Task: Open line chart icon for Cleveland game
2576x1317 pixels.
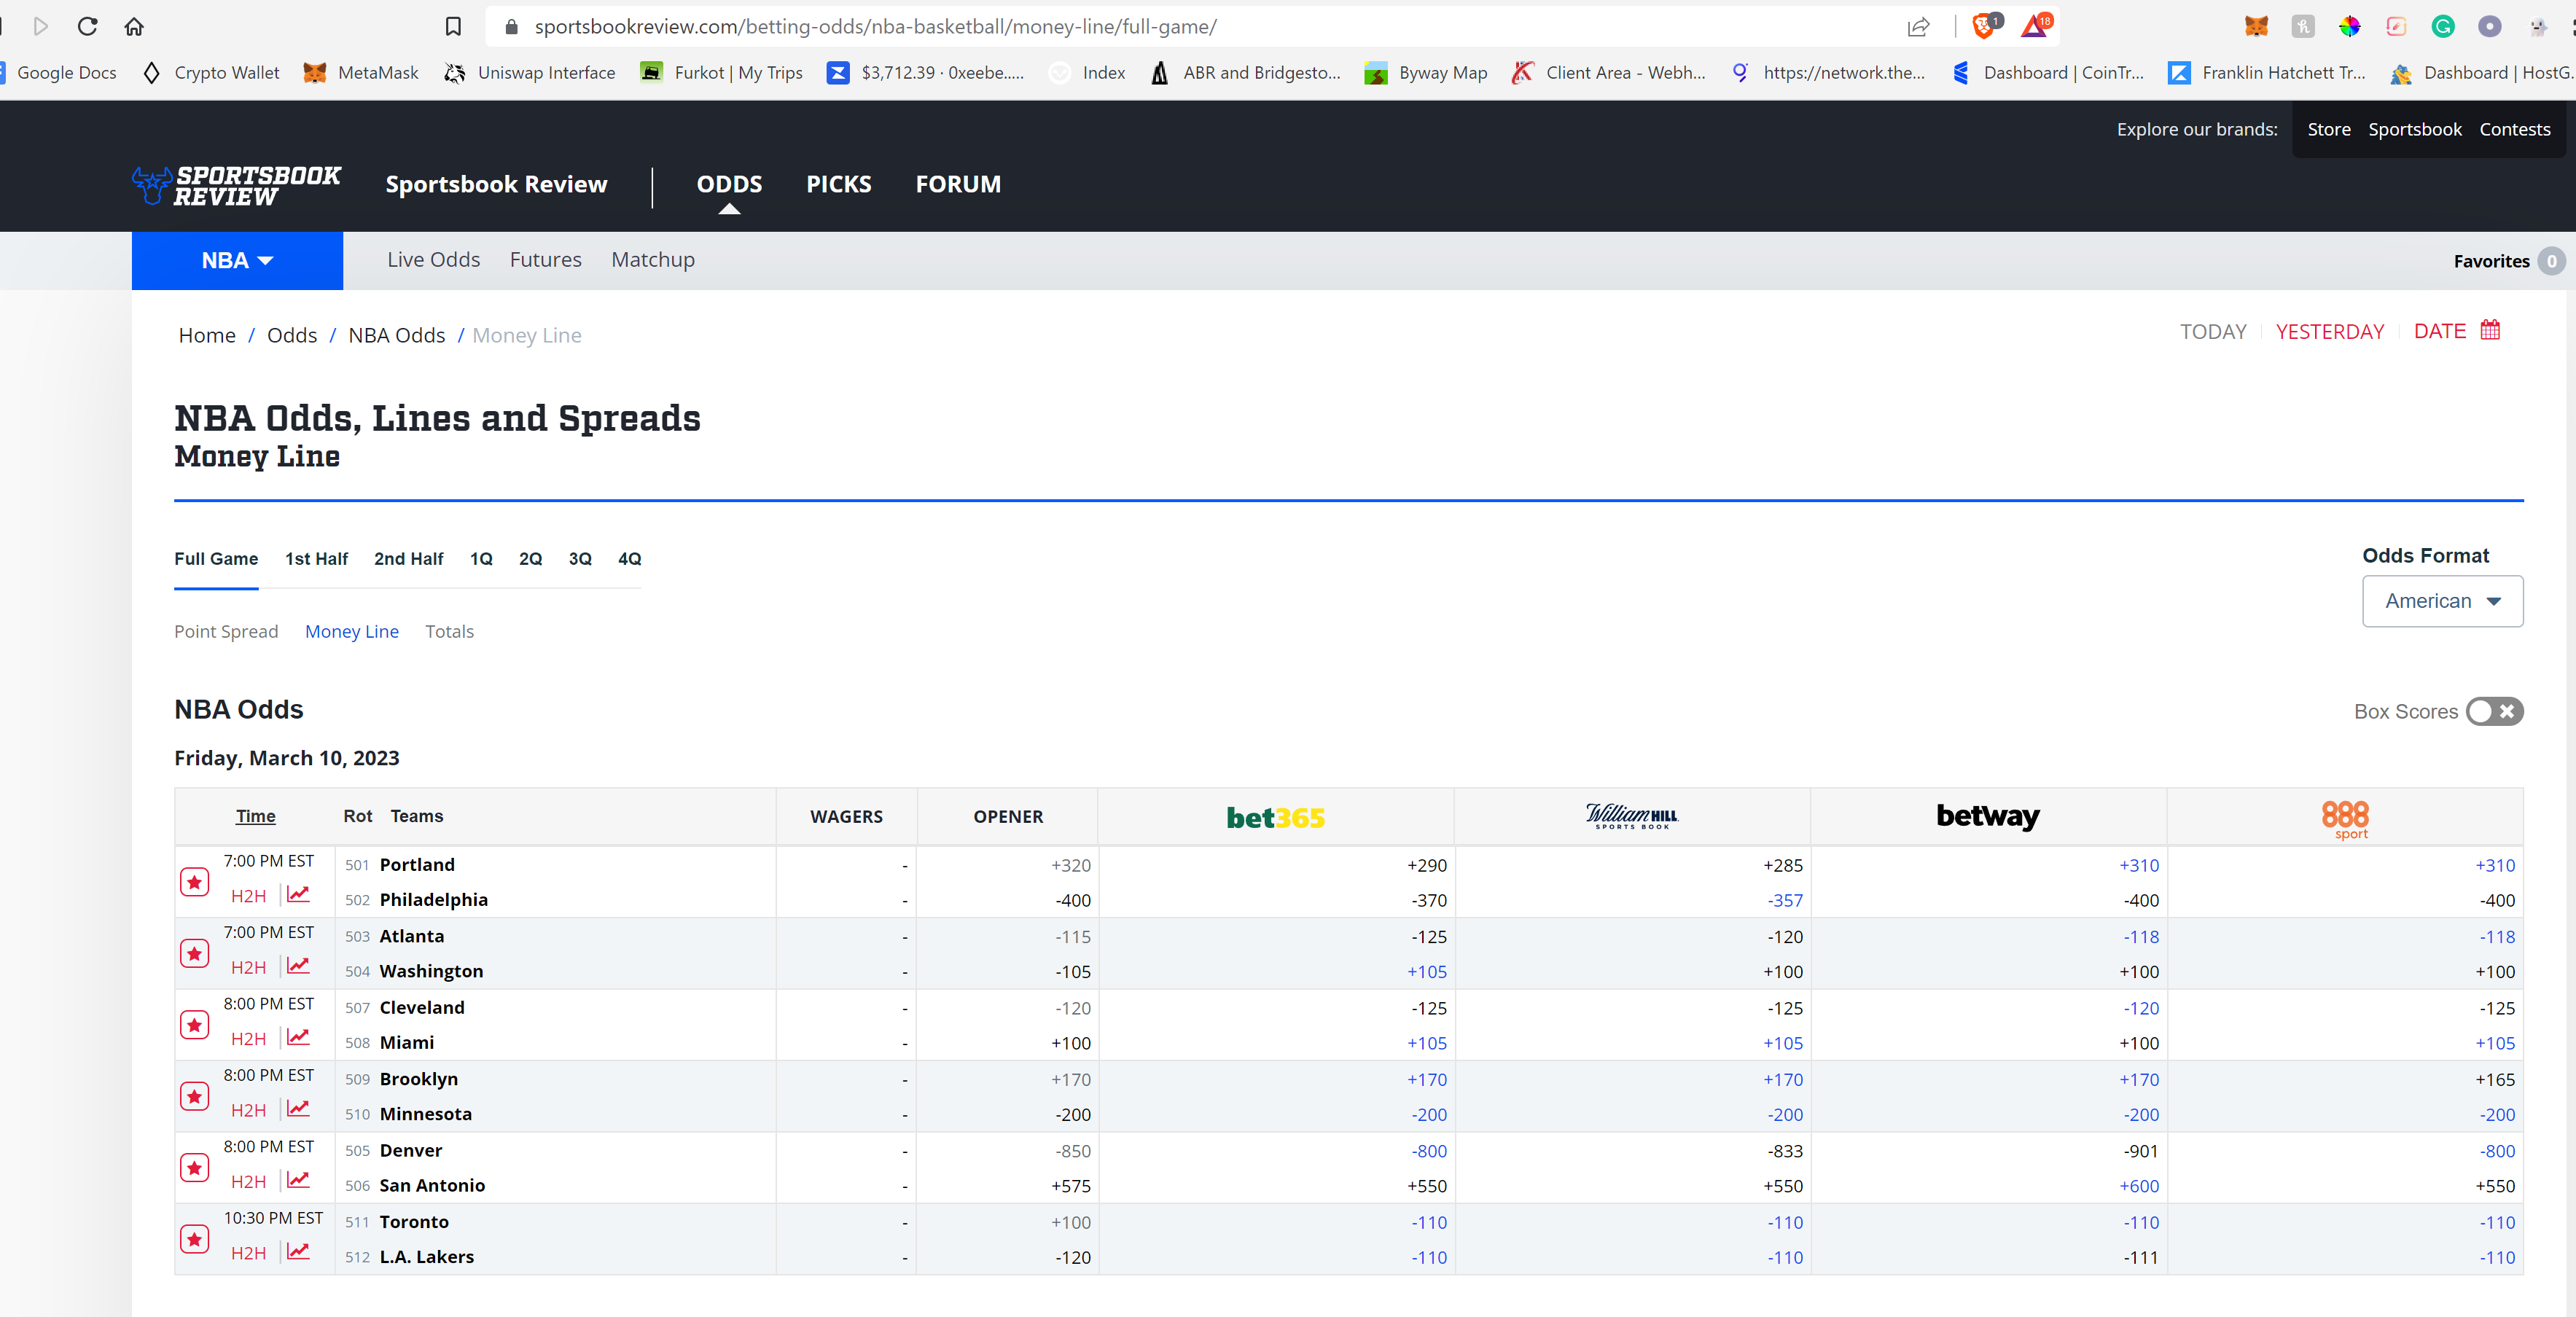Action: (298, 1037)
